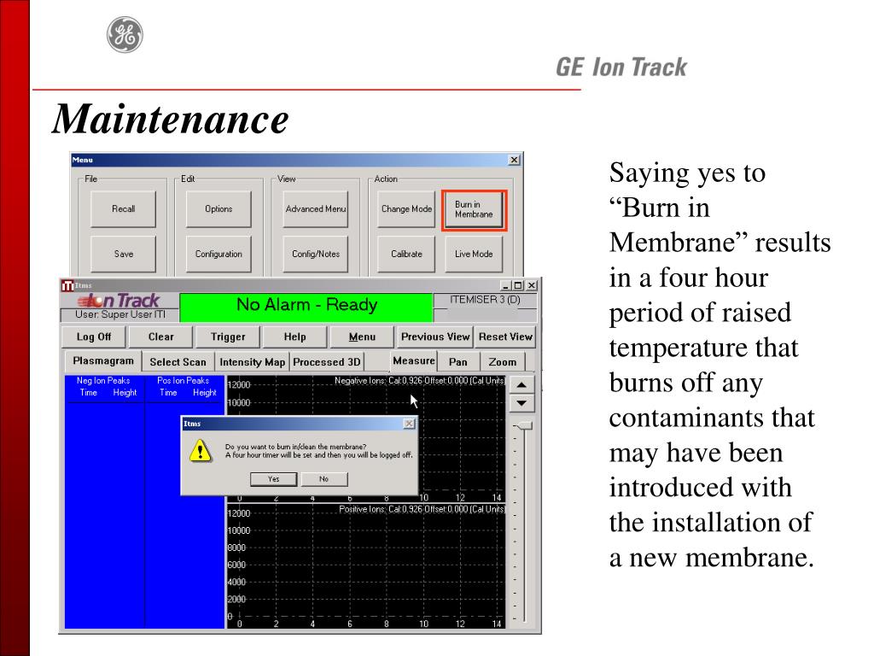The image size is (874, 656).
Task: Click the Negative Ions calibration text
Action: (419, 380)
